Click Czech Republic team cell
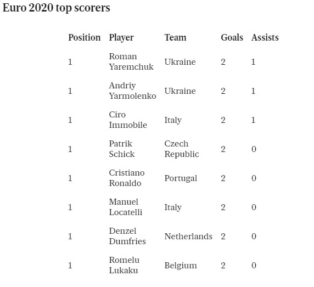Screen dimensions: 314x287 tap(182, 149)
